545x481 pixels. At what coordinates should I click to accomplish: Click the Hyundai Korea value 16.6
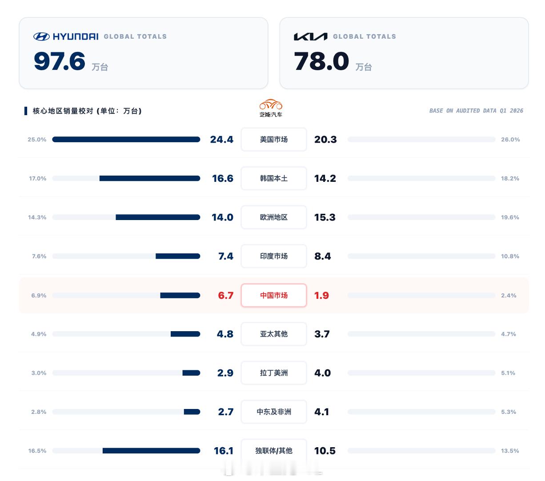tap(223, 178)
